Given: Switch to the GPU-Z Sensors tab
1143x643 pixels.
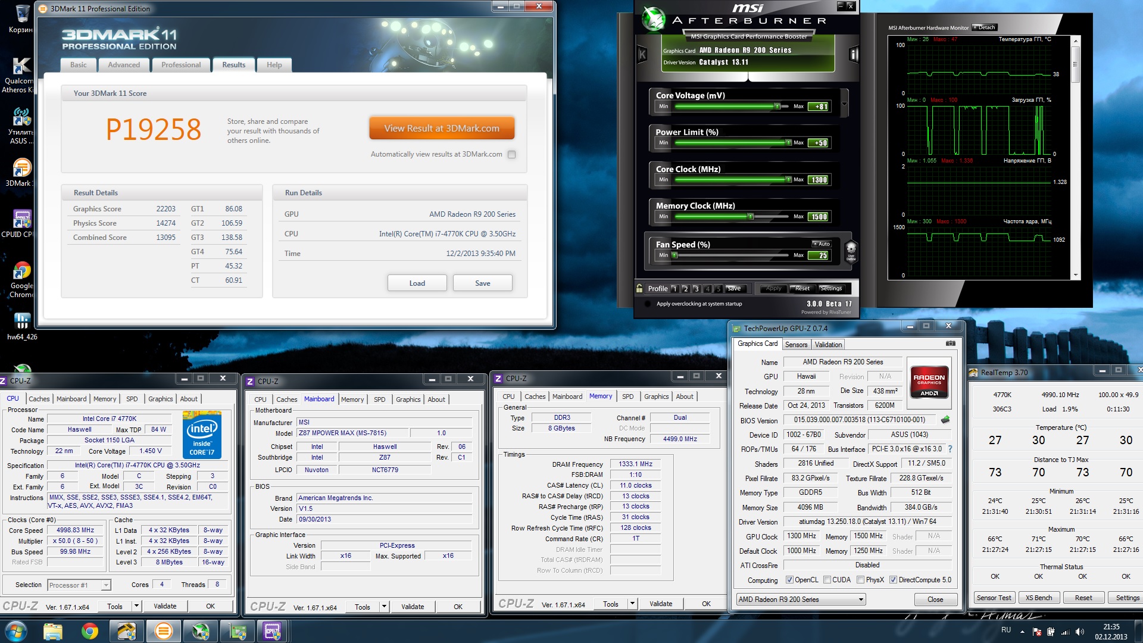Looking at the screenshot, I should pos(796,345).
